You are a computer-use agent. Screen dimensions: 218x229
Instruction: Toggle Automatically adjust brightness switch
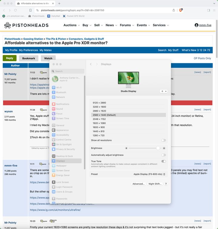coord(163,155)
